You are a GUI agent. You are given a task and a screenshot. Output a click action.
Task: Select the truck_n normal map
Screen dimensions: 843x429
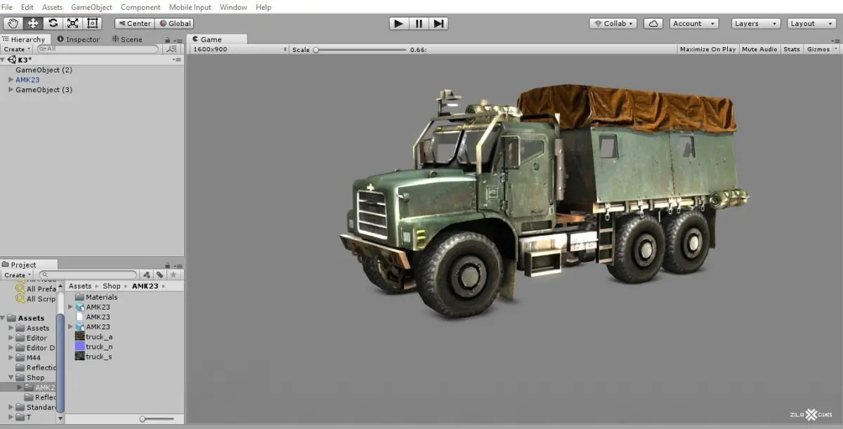[93, 347]
